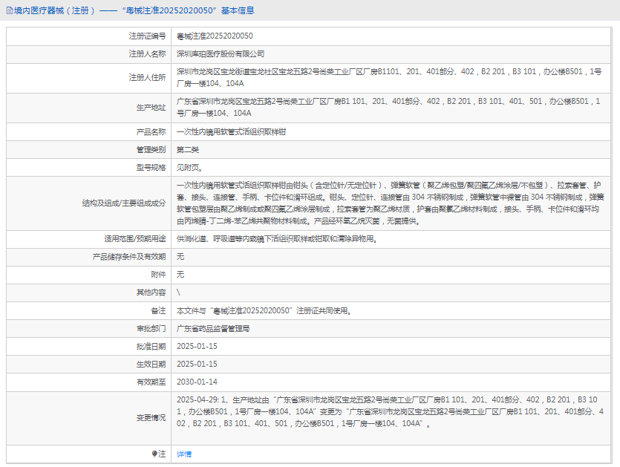The height and width of the screenshot is (467, 620).
Task: Click the 产品名称 row label
Action: [x=151, y=131]
